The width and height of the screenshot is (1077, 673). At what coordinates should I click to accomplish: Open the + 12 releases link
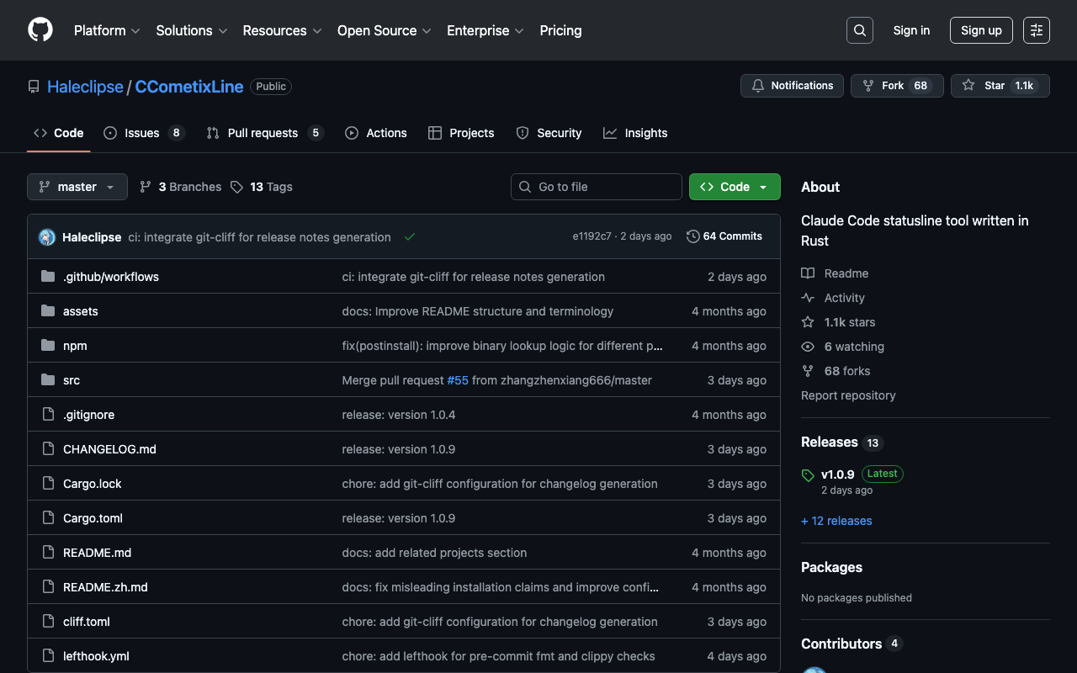(836, 521)
